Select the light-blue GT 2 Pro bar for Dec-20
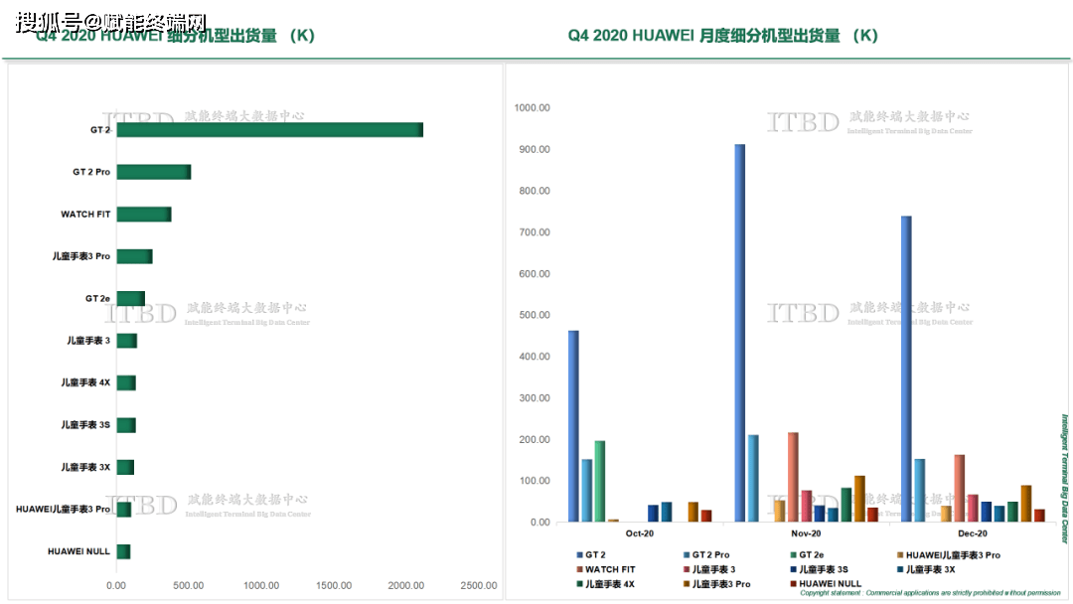1073x604 pixels. coord(920,491)
